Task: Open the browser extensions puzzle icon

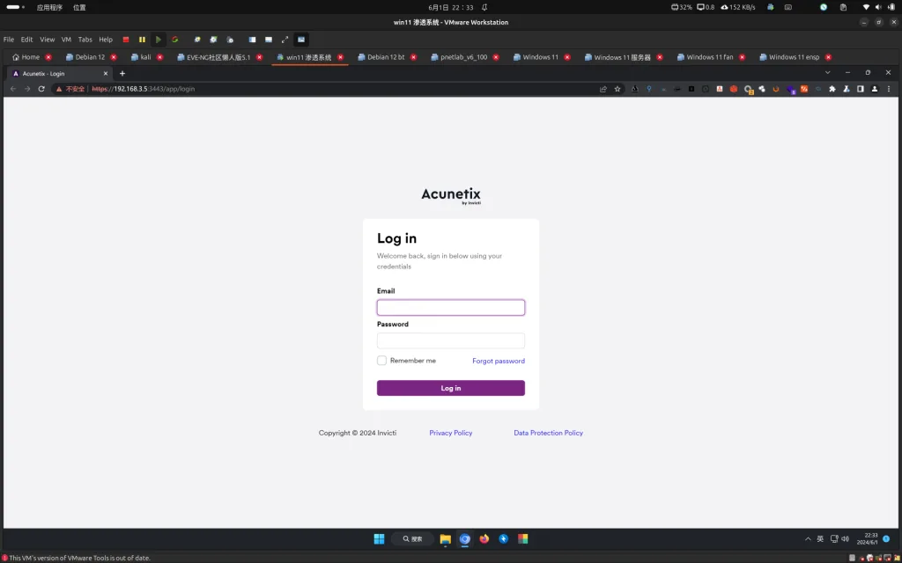Action: click(x=832, y=89)
